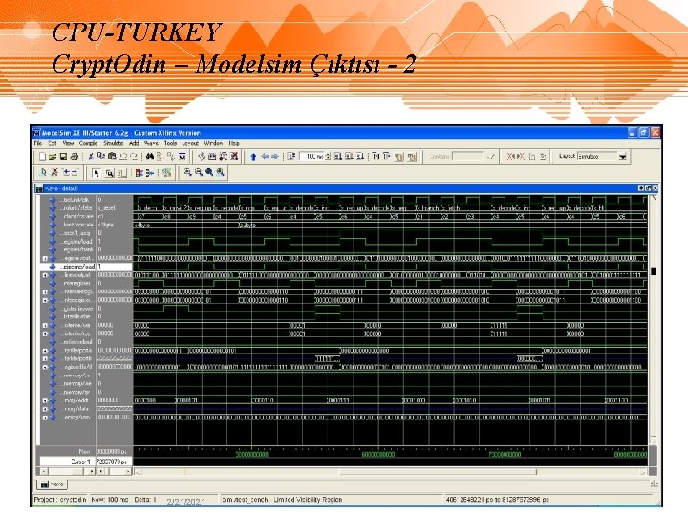Viewport: 688px width, 516px height.
Task: Click the Paste clipboard icon
Action: pos(112,156)
